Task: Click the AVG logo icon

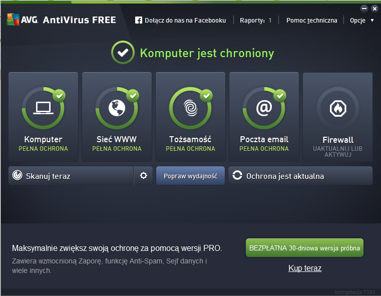Action: [13, 20]
